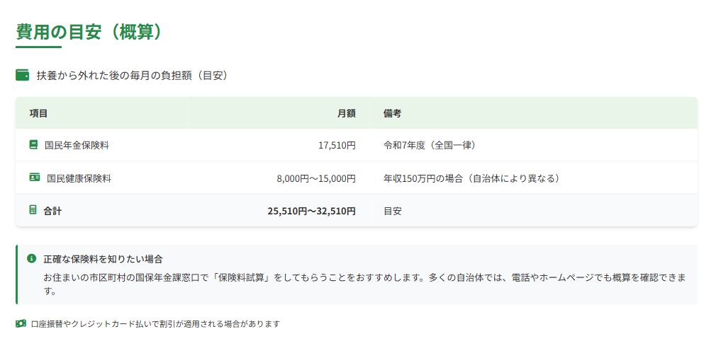Click the 年収150万円の場合 note cell
Viewport: 711px width, 346px height.
pos(471,178)
